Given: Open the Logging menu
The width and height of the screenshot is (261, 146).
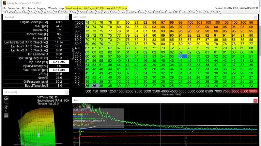Looking at the screenshot, I should [42, 7].
